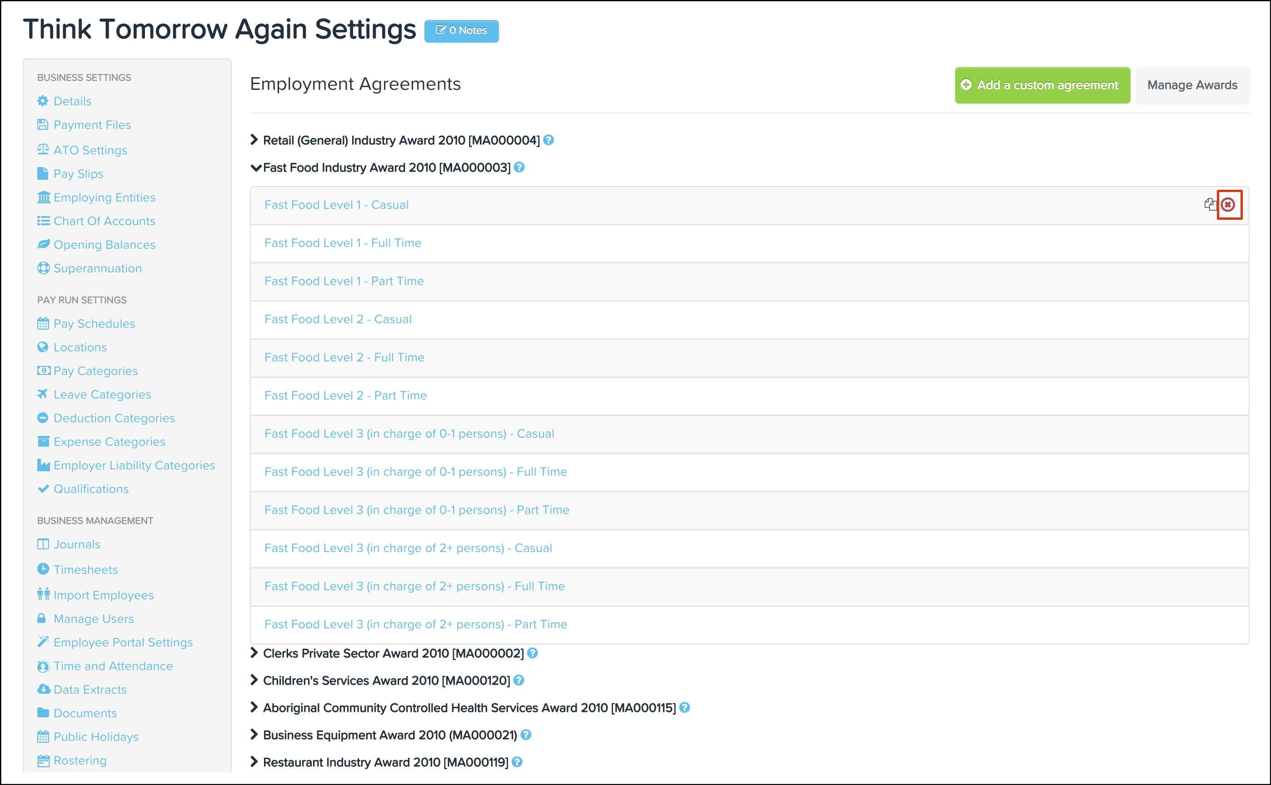Open Pay Schedules in sidebar
The image size is (1271, 785).
pos(94,324)
